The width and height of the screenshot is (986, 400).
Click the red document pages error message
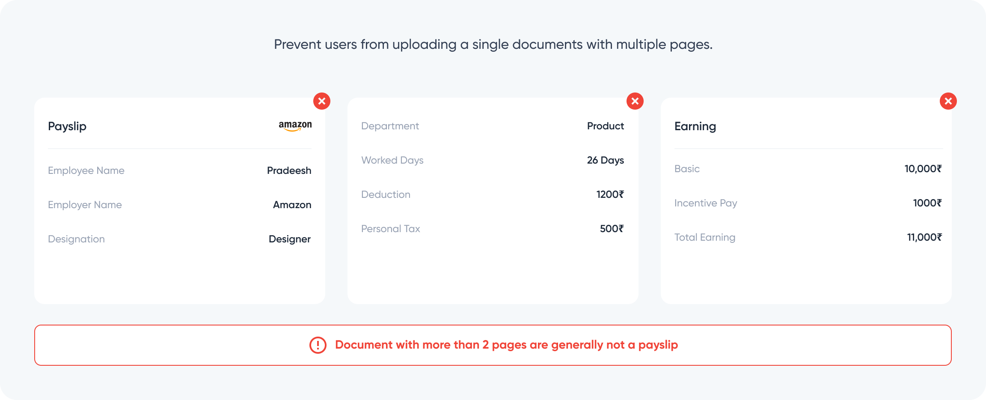(506, 345)
